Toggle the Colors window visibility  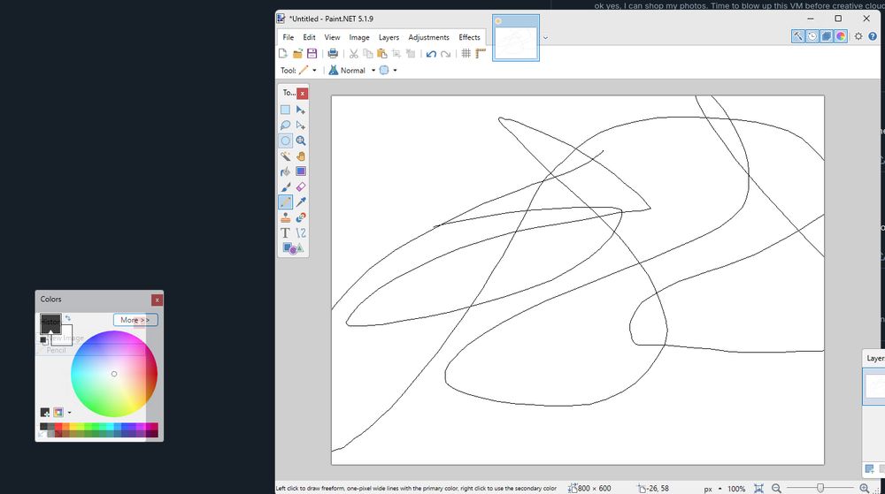click(841, 36)
